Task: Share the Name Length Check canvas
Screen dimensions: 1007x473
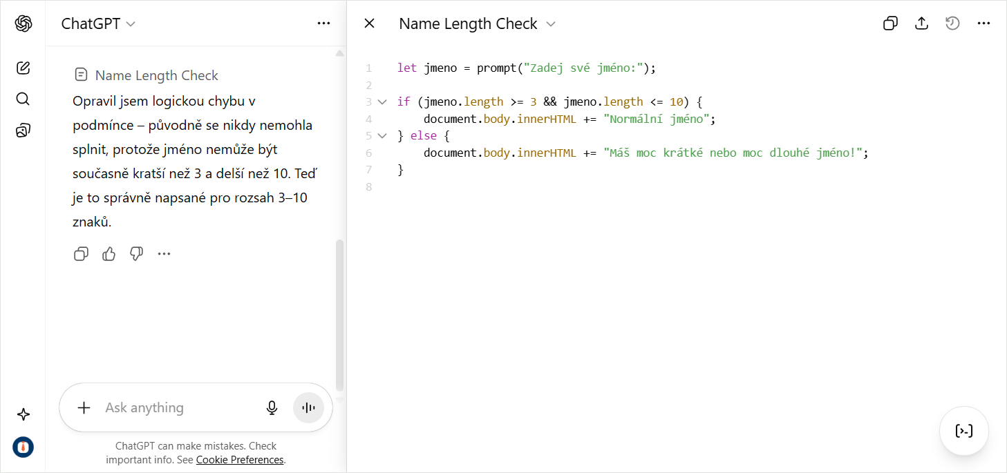Action: tap(921, 23)
